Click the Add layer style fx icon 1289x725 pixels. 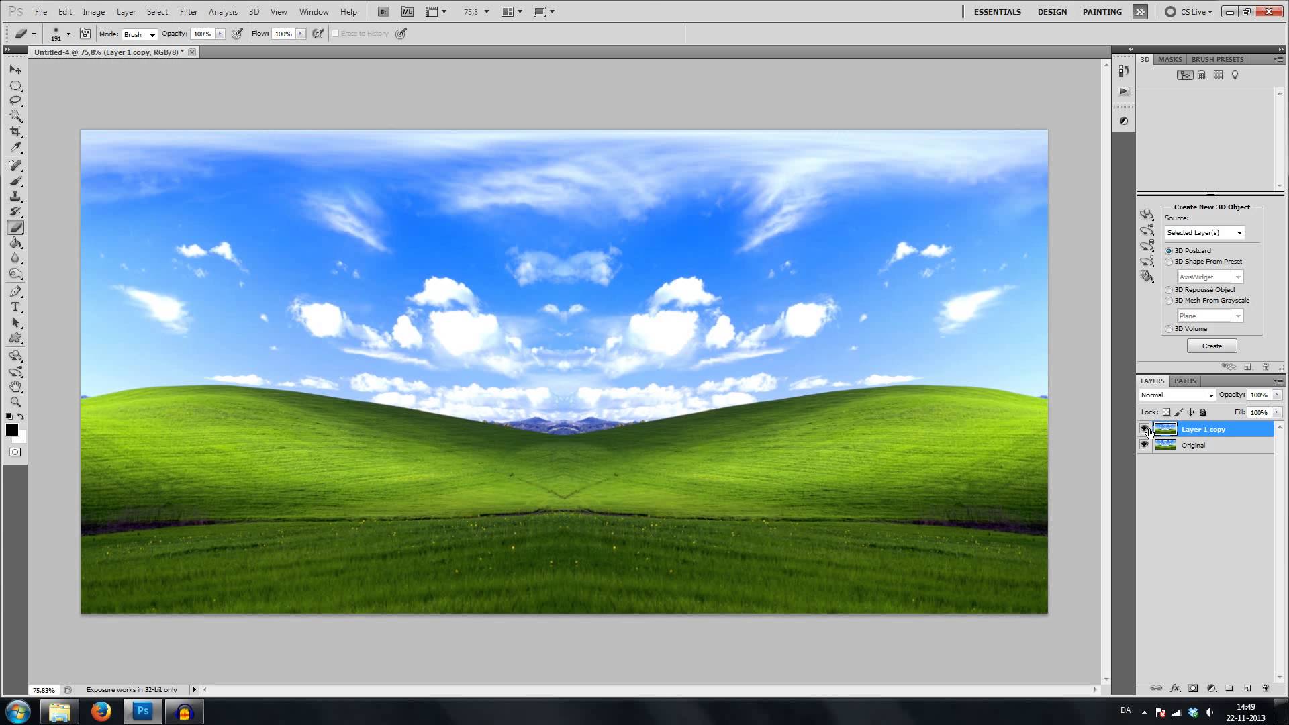(1175, 688)
